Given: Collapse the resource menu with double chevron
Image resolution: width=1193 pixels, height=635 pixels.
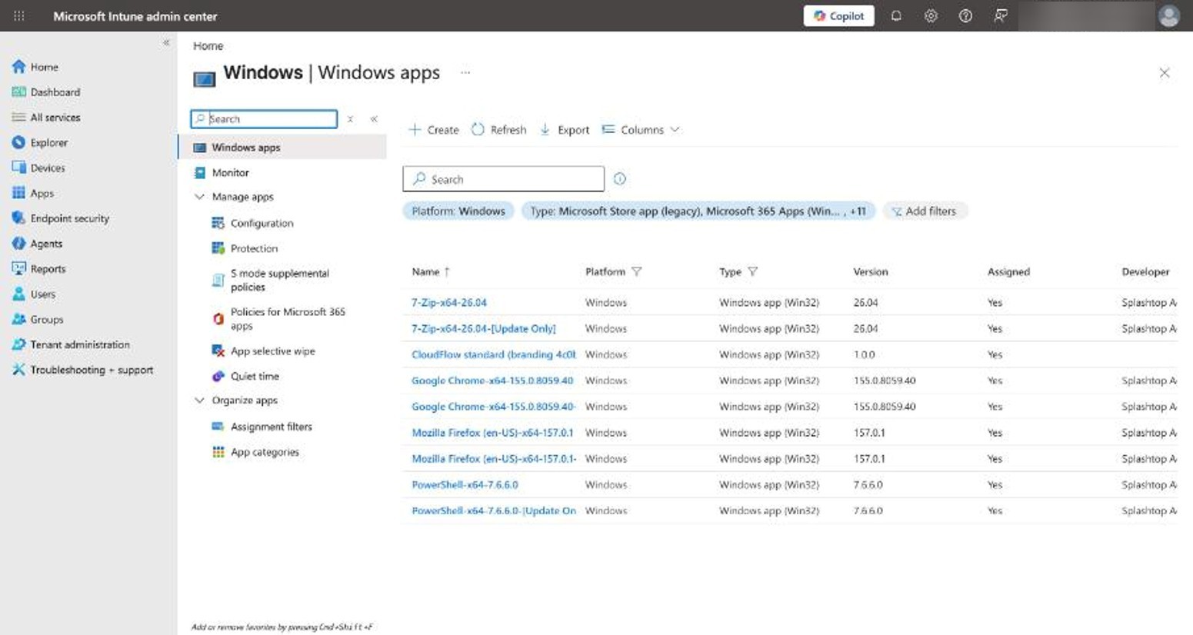Looking at the screenshot, I should 374,119.
